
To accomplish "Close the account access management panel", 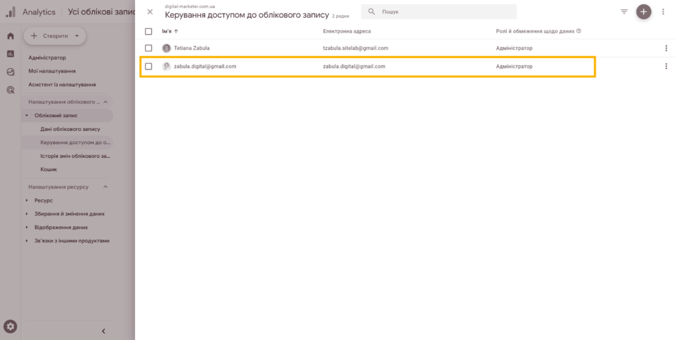I will (x=150, y=12).
